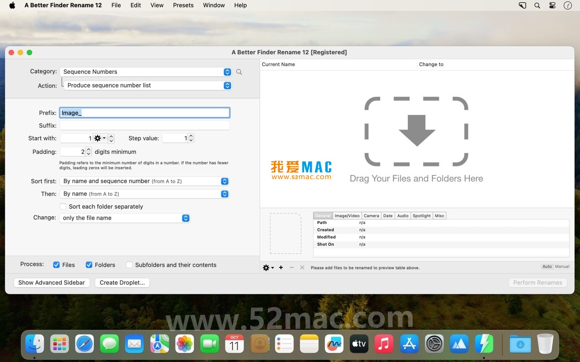This screenshot has height=362, width=580.
Task: Click the minus icon to remove files
Action: [292, 268]
